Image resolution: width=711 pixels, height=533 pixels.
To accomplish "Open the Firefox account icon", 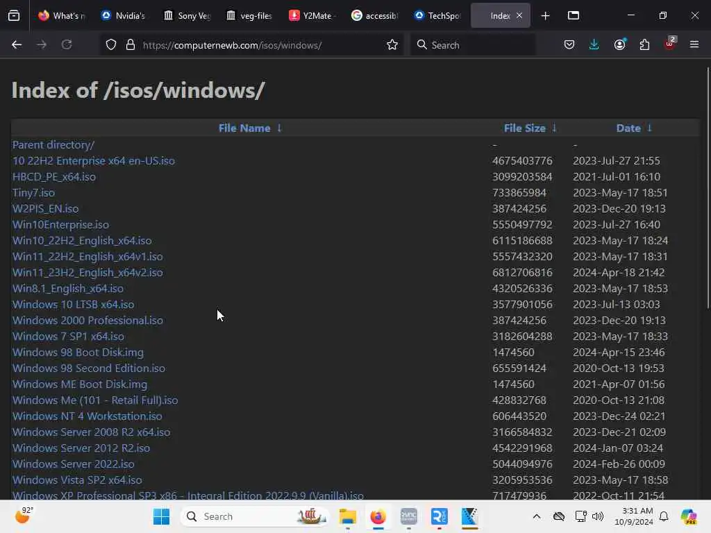I will tap(620, 45).
